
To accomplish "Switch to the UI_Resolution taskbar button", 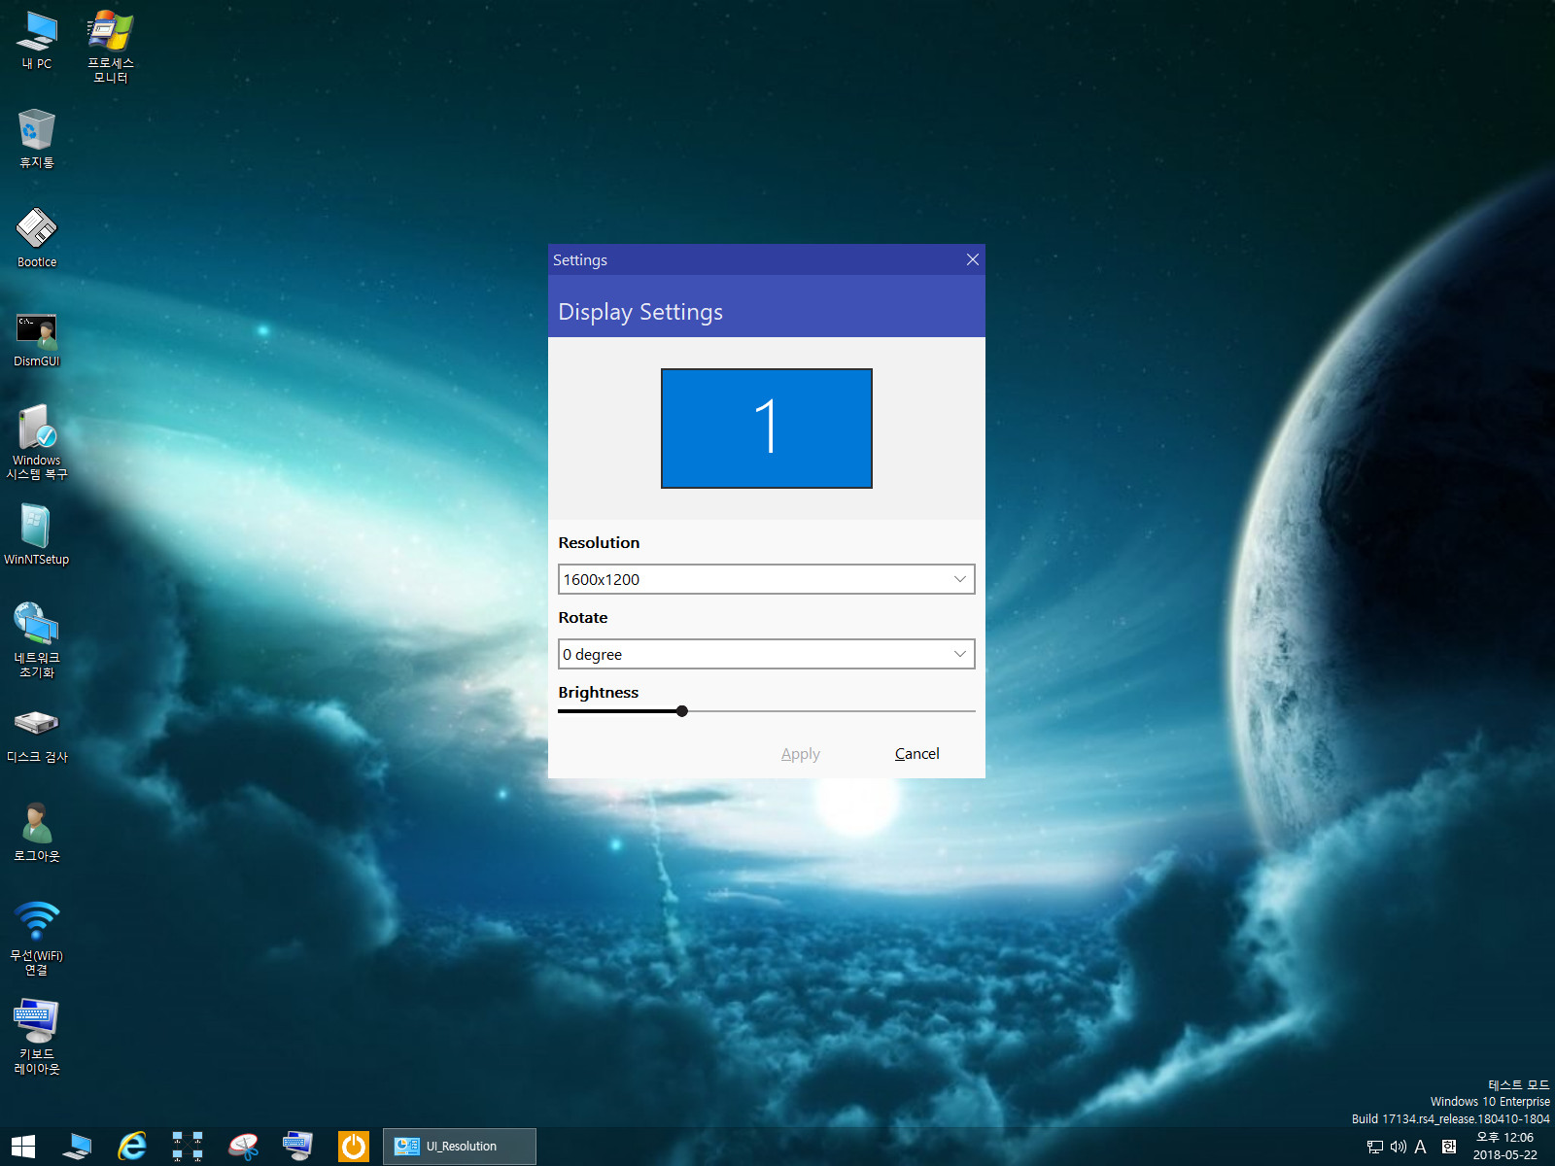I will point(459,1147).
